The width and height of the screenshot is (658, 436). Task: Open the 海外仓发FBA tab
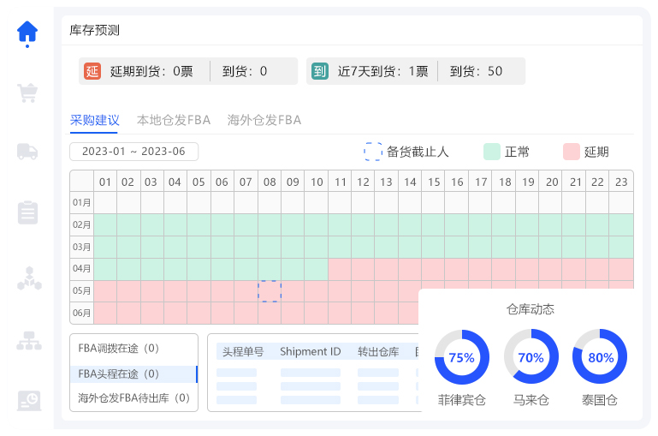[264, 120]
